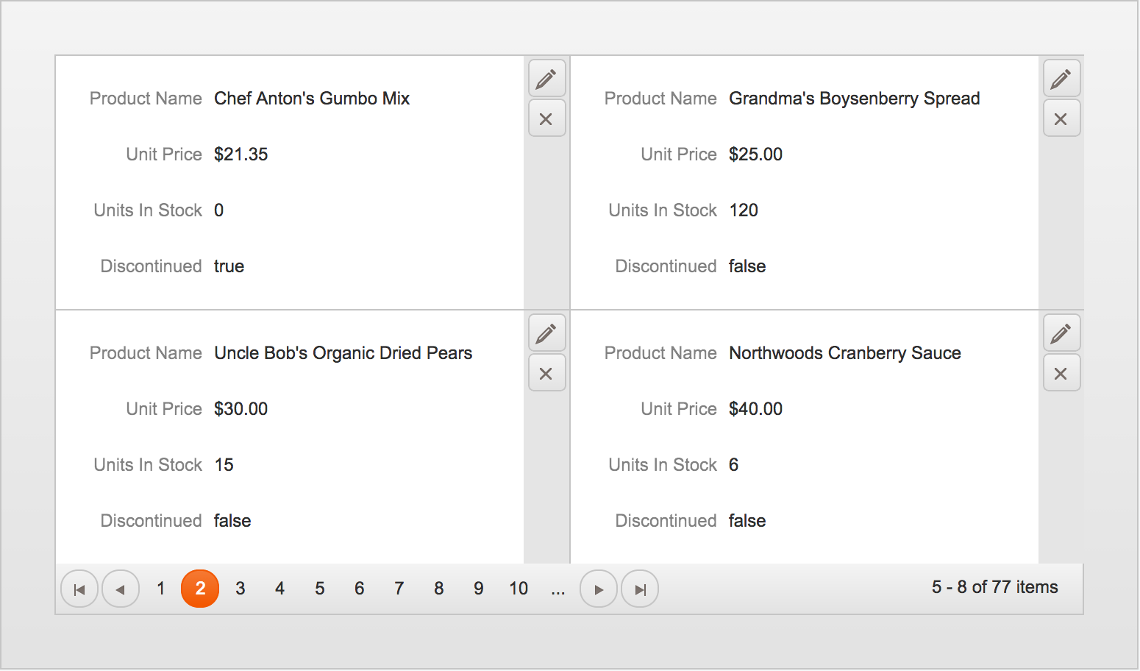Delete the Northwoods Cranberry Sauce item

[x=1061, y=373]
